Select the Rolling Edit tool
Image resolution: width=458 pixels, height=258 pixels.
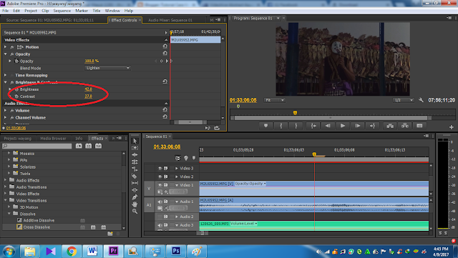click(135, 162)
